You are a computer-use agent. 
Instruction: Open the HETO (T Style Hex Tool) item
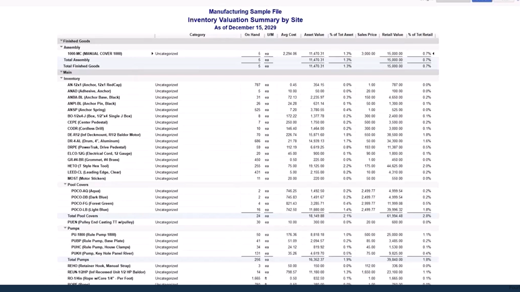(88, 166)
